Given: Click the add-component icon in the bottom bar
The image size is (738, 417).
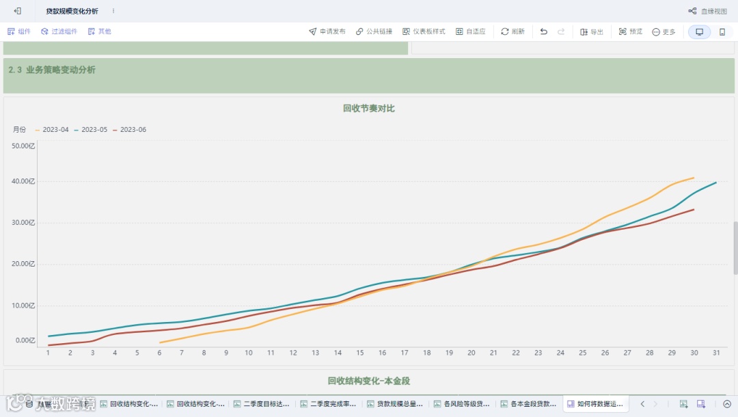Looking at the screenshot, I should (684, 404).
